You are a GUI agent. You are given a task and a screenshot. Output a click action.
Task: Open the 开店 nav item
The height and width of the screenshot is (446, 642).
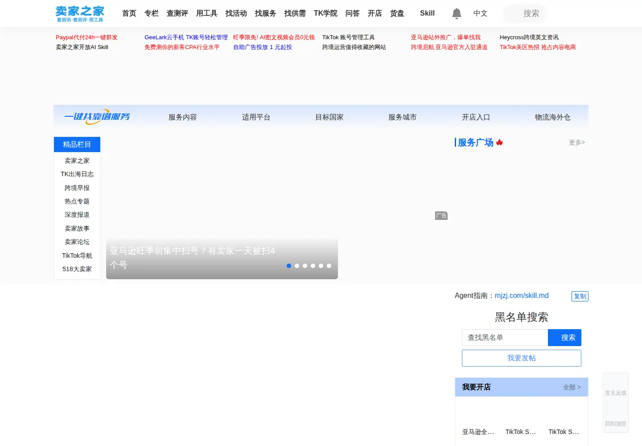[x=375, y=13]
